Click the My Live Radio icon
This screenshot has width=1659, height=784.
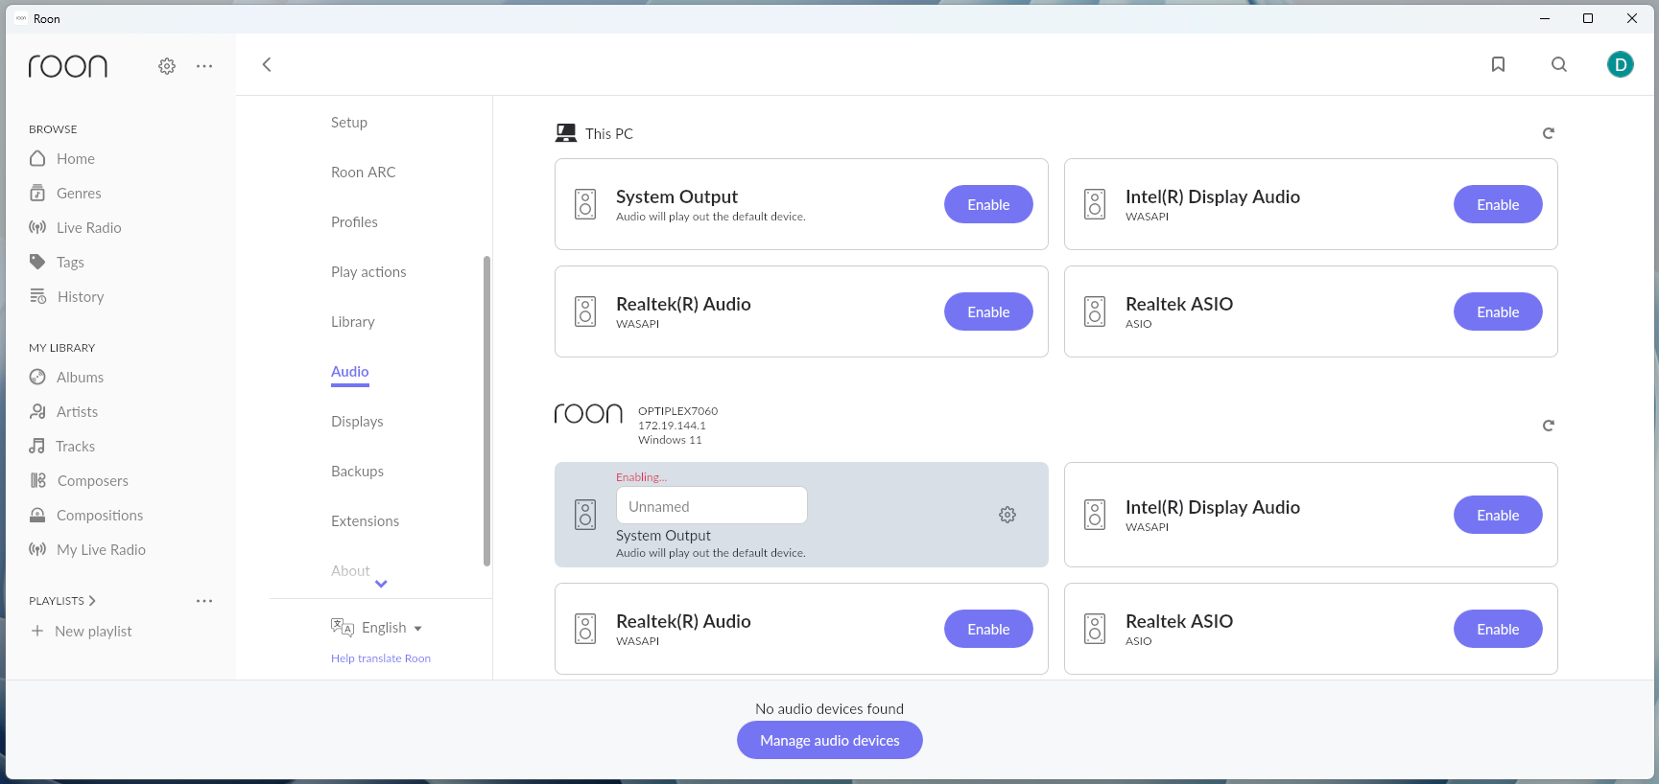(37, 549)
